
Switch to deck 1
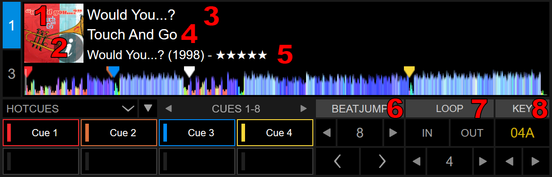click(x=12, y=25)
